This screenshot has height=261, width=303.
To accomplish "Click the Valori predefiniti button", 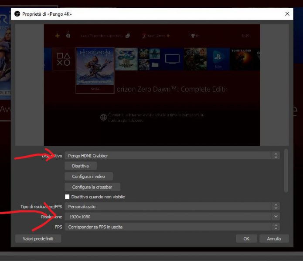I will [x=38, y=239].
